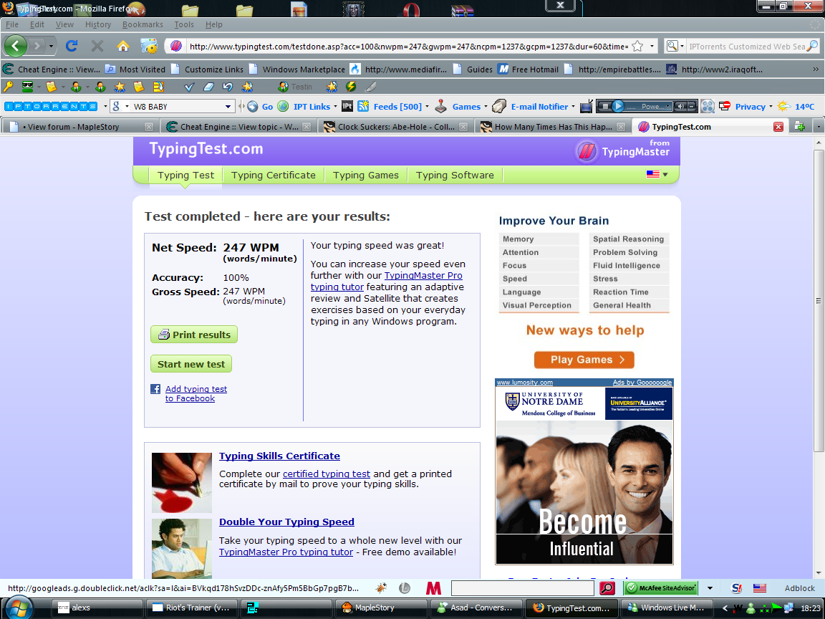Click the red M icon in the status bar
825x619 pixels.
point(433,588)
